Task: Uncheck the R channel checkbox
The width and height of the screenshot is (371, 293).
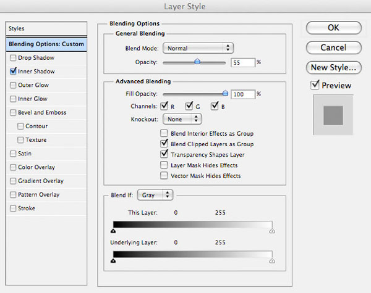Action: click(164, 106)
